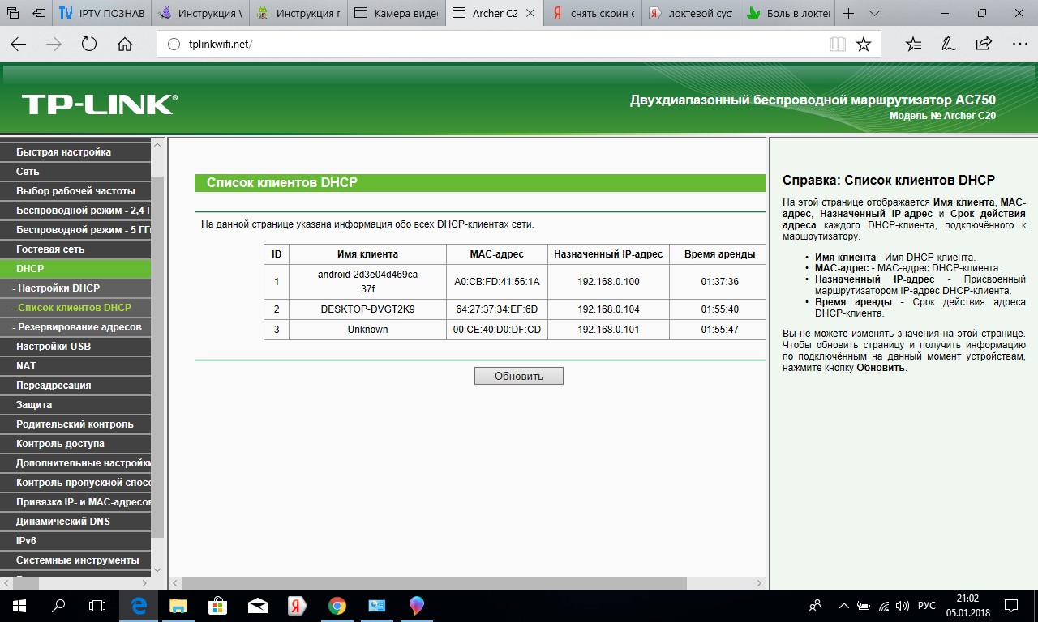1038x622 pixels.
Task: Expand tab list chevron dropdown
Action: 874,14
